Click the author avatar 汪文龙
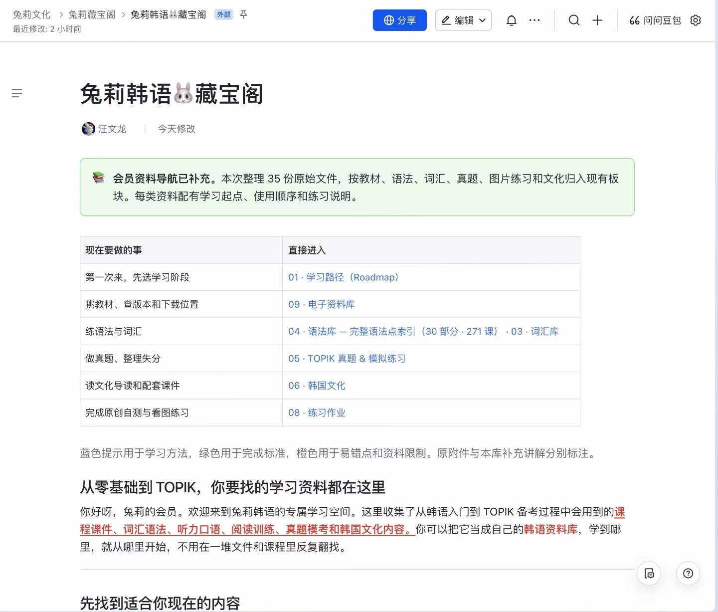The height and width of the screenshot is (612, 718). [x=88, y=129]
